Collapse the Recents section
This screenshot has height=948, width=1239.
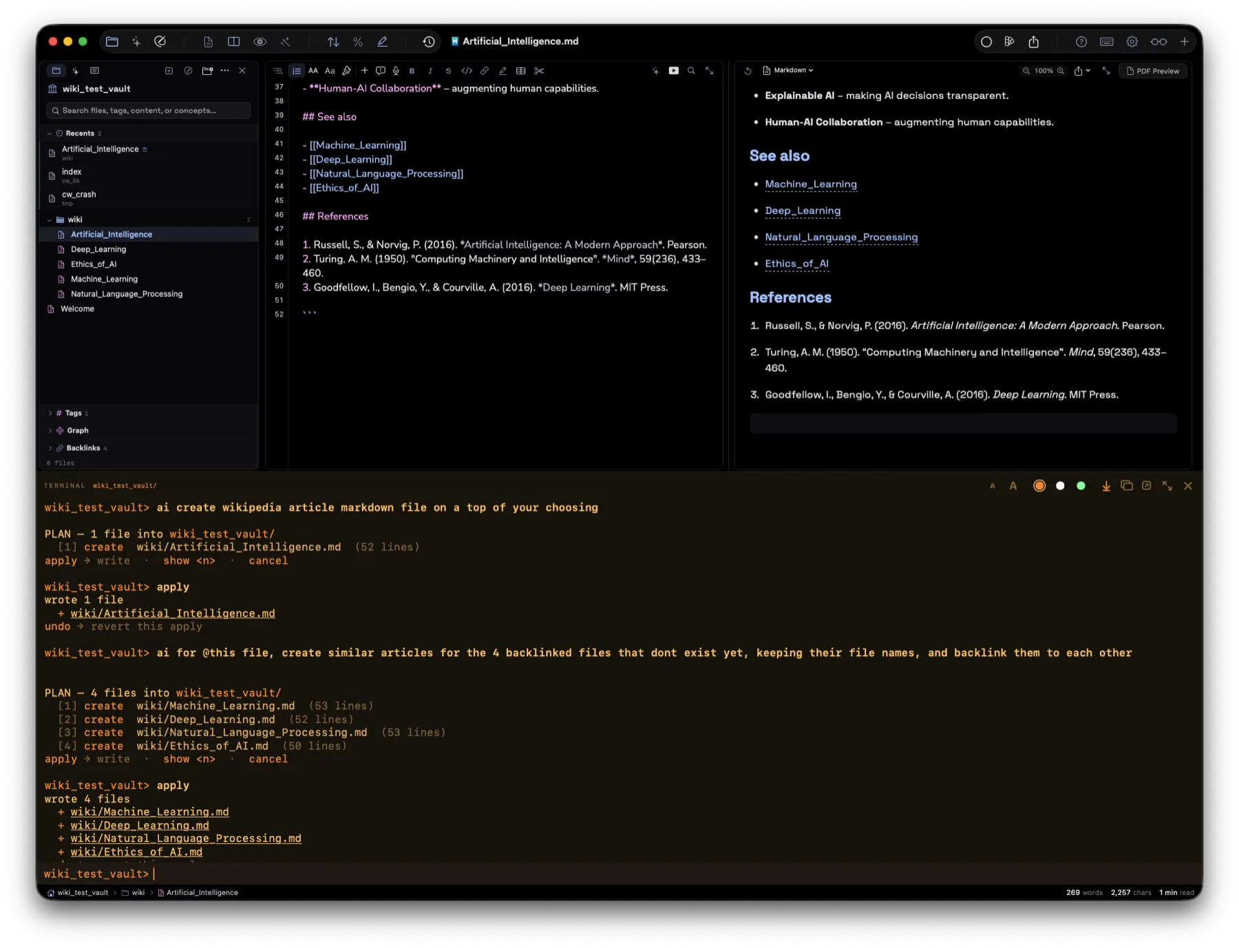[50, 134]
